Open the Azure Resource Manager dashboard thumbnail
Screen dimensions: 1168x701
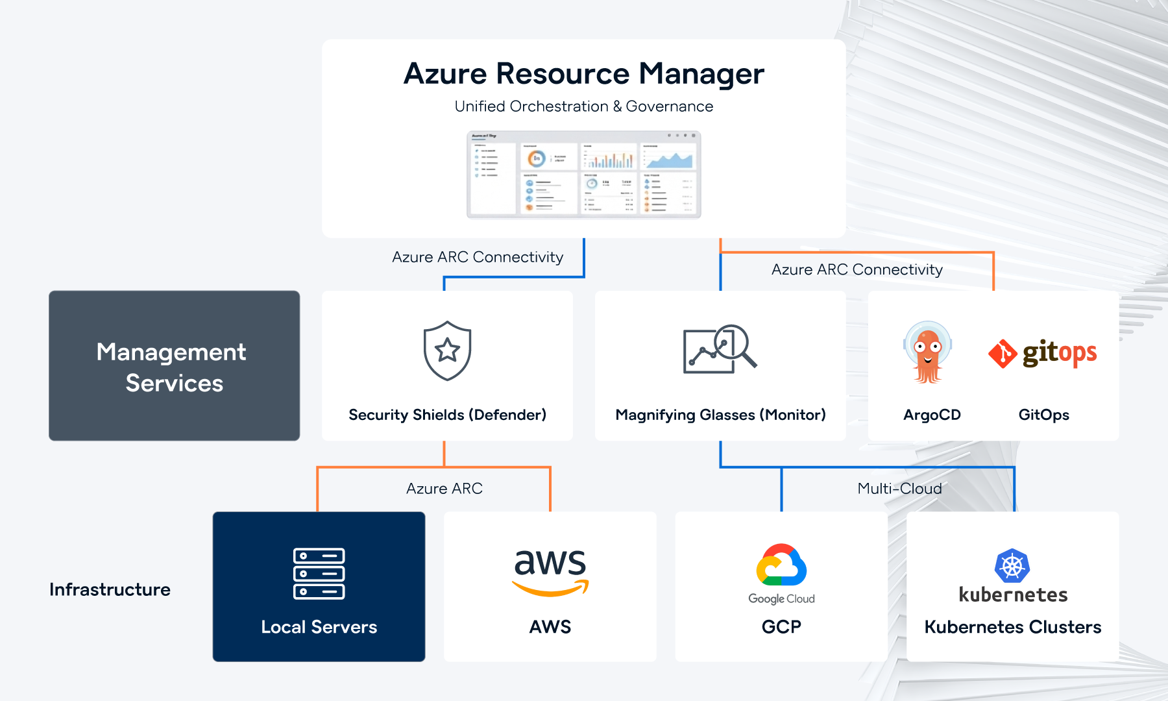point(584,175)
